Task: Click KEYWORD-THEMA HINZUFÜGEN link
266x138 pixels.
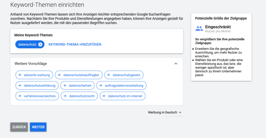Action: click(75, 45)
